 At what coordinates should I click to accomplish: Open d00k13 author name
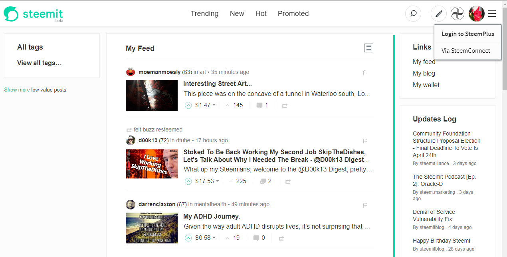(148, 140)
